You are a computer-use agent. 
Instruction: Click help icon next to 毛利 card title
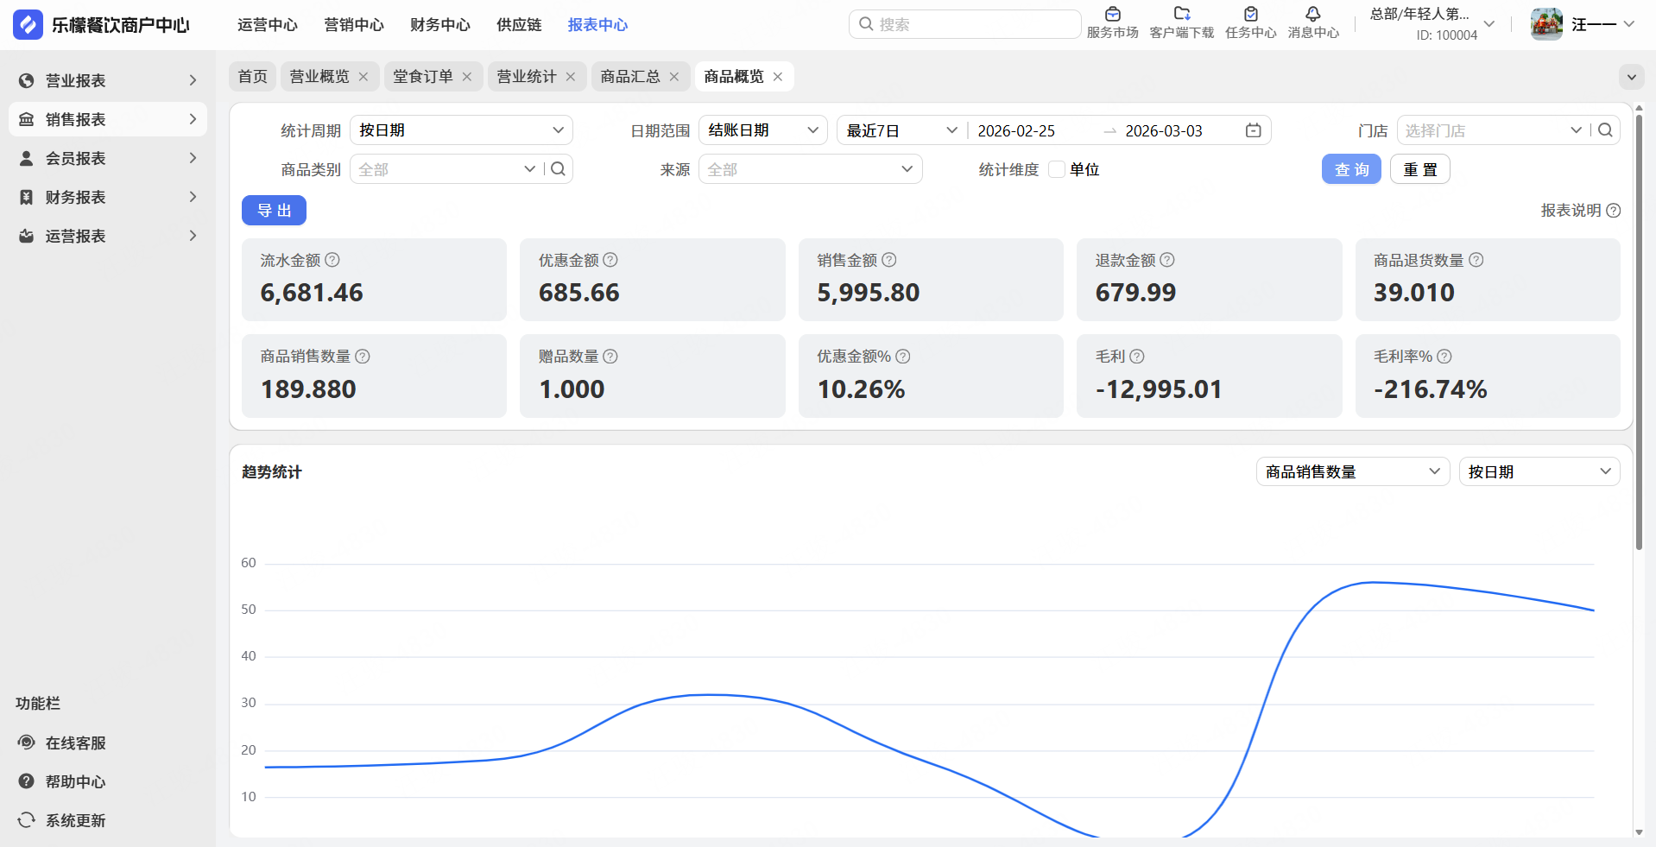[x=1137, y=357]
